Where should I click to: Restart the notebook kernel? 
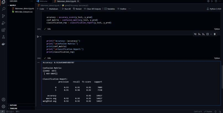pos(77,9)
